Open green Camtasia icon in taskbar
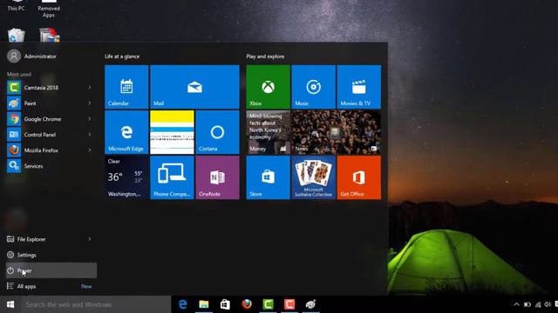Viewport: 558px width, 313px height. [x=268, y=304]
